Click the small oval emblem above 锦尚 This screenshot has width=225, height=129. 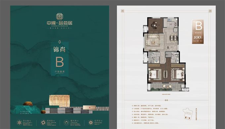coord(60,42)
